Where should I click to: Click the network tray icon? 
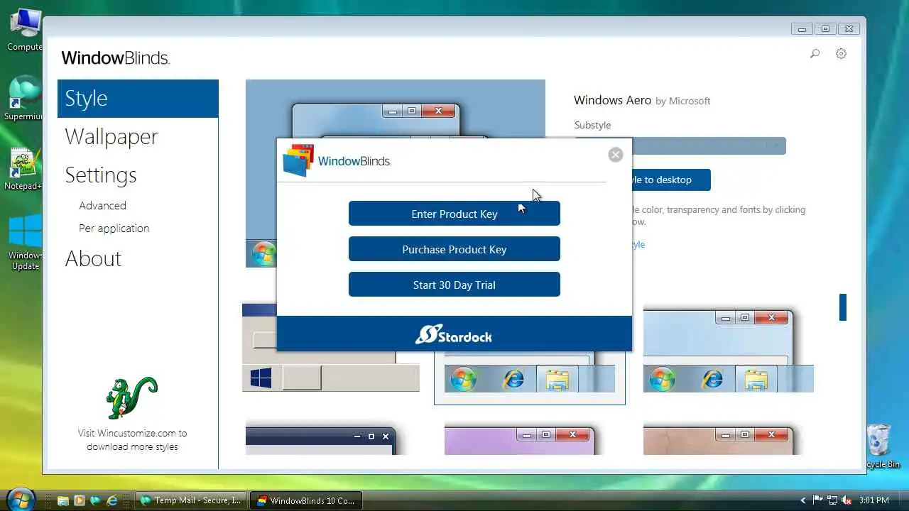(x=832, y=500)
